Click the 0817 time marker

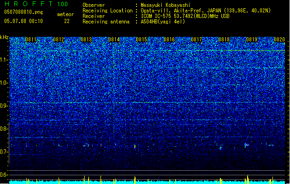[196, 40]
